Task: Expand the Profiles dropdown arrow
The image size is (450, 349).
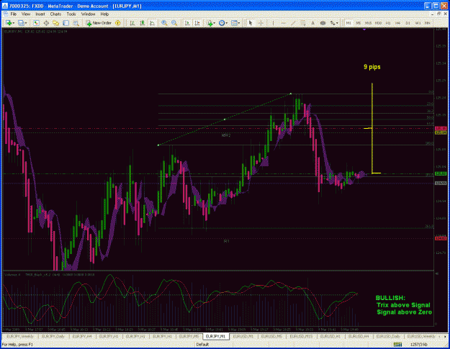Action: (26, 23)
